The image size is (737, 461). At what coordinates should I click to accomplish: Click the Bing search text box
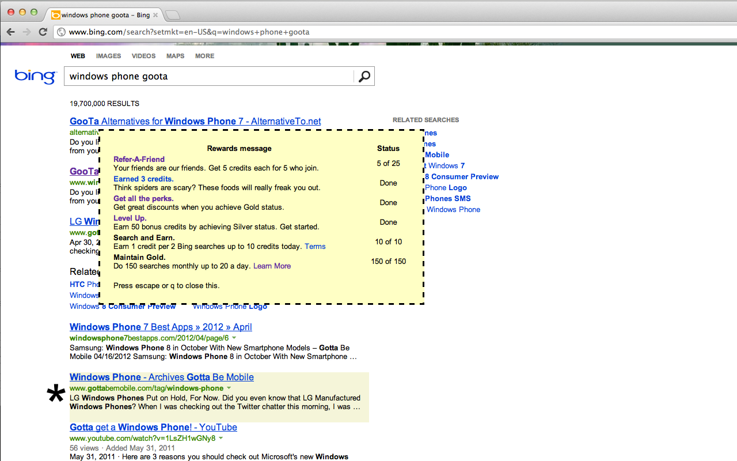209,76
